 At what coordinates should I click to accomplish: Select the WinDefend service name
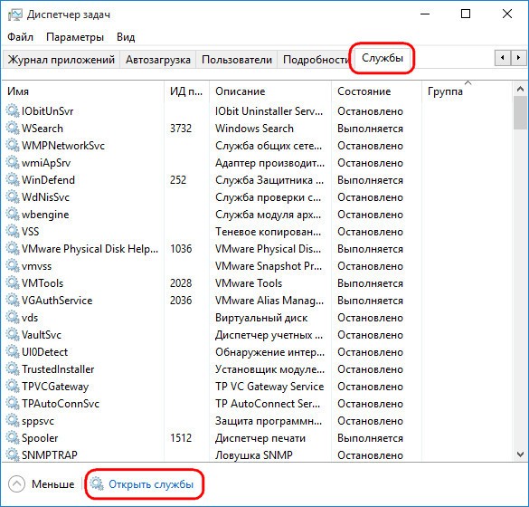[48, 180]
